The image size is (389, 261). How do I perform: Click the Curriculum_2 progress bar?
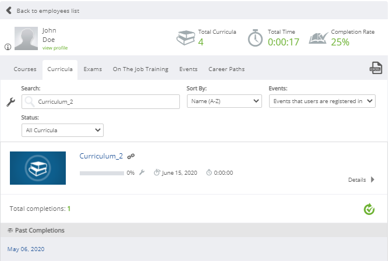pos(102,173)
